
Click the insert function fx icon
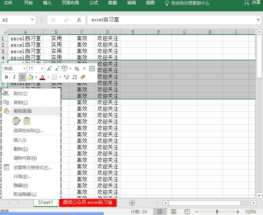coord(79,20)
